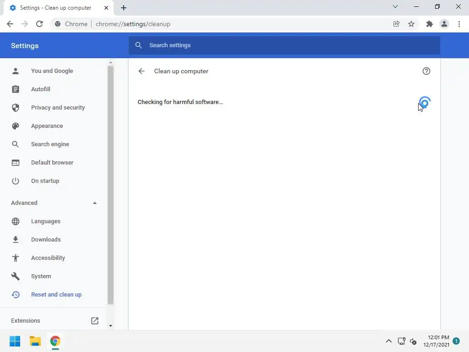Open the Appearance settings section
469x352 pixels.
47,126
